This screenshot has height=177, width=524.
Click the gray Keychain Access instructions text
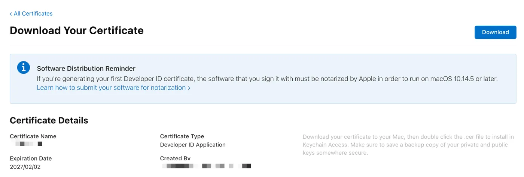point(408,145)
